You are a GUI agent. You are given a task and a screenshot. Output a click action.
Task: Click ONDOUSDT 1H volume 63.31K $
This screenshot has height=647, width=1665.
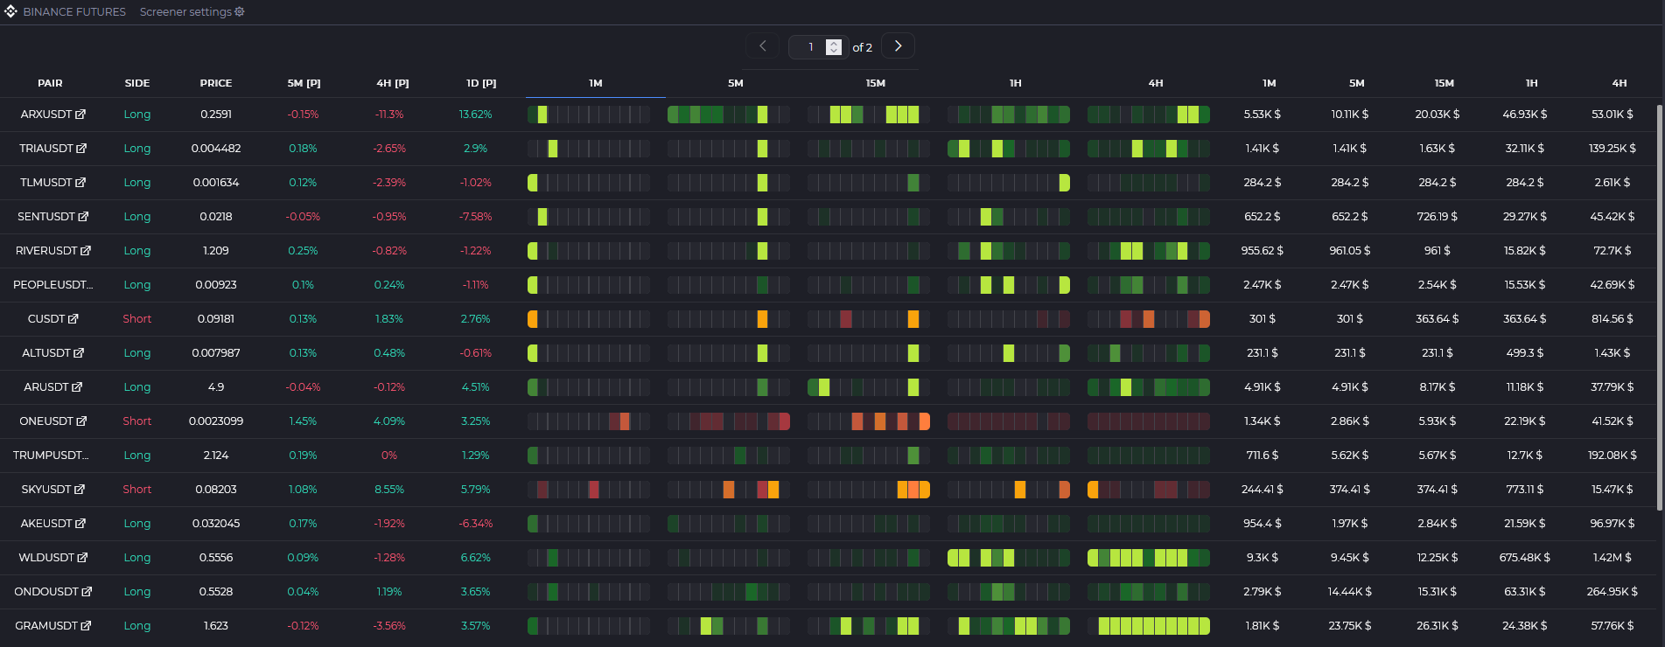[1525, 592]
